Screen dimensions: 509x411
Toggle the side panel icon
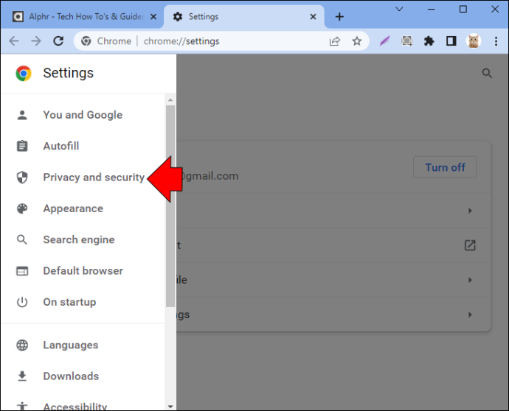tap(451, 41)
